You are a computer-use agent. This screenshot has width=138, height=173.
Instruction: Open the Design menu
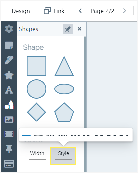tap(21, 11)
